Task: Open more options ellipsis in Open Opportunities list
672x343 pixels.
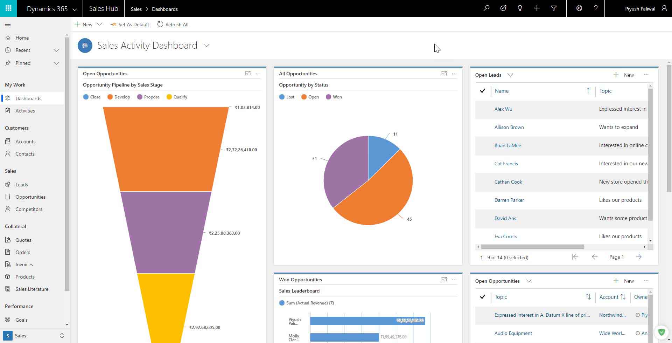Action: (x=646, y=281)
